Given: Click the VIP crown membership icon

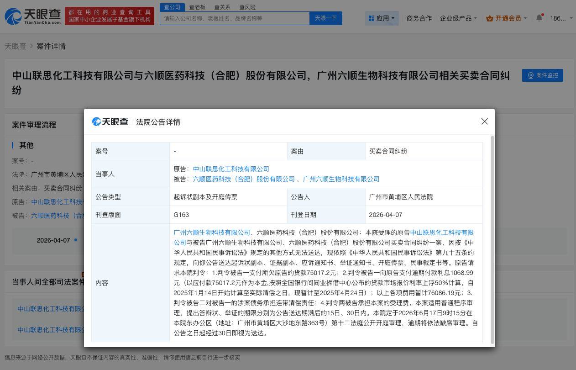Looking at the screenshot, I should click(x=490, y=18).
